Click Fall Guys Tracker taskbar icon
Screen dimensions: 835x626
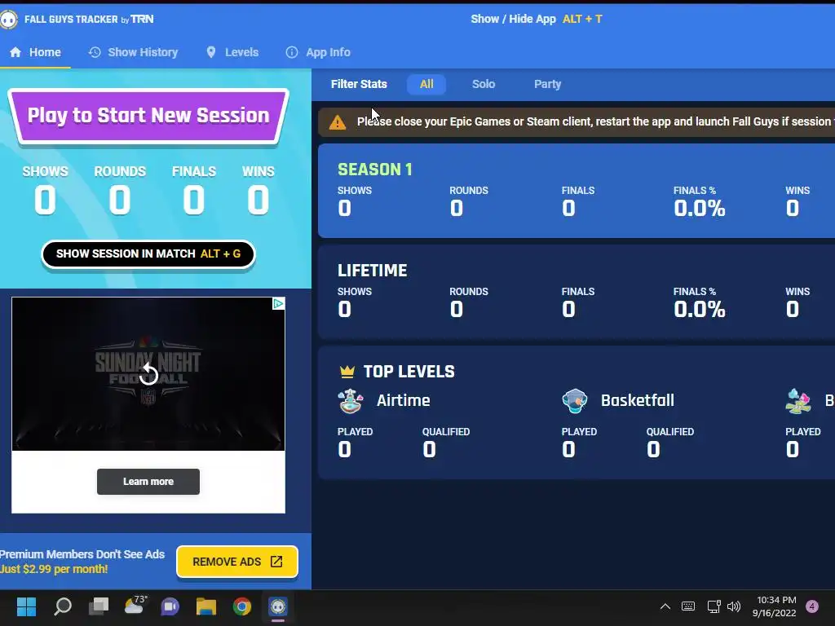(278, 606)
